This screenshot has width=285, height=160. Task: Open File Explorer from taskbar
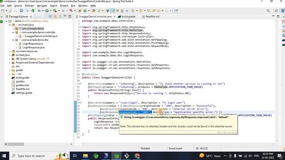click(x=85, y=156)
